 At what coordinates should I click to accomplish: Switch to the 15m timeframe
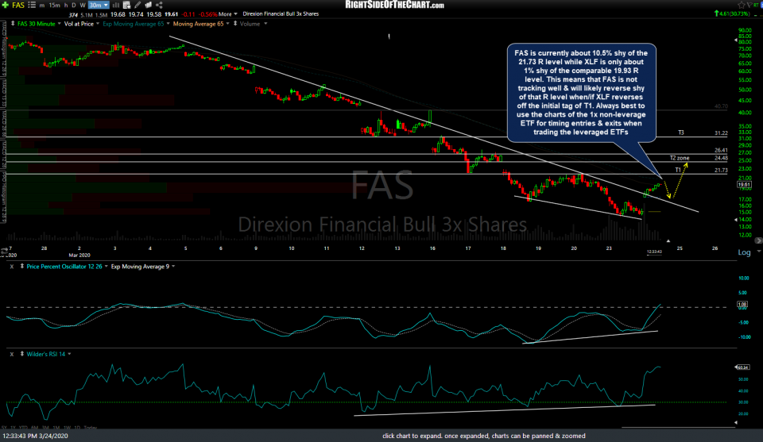coord(55,6)
